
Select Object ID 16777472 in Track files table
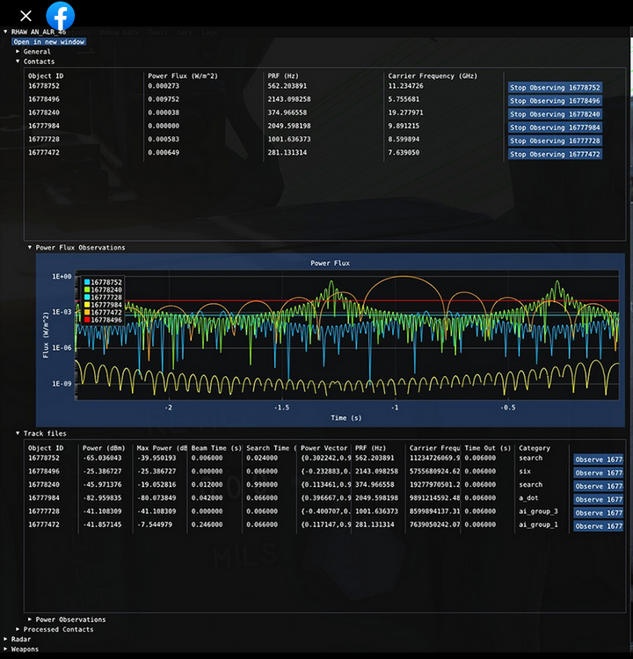[x=44, y=525]
